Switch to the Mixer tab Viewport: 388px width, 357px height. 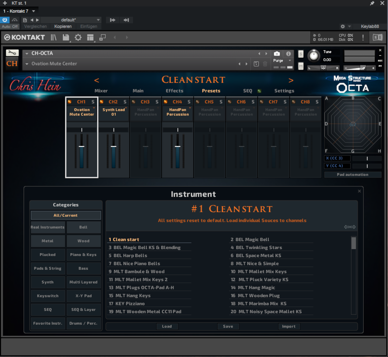[x=101, y=91]
